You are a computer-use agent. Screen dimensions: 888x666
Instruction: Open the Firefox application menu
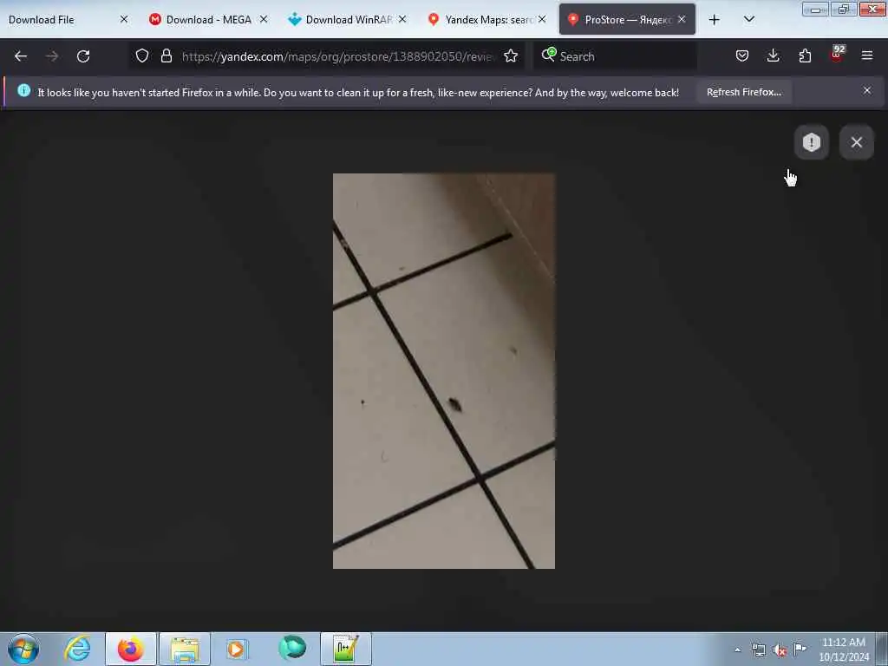coord(867,55)
